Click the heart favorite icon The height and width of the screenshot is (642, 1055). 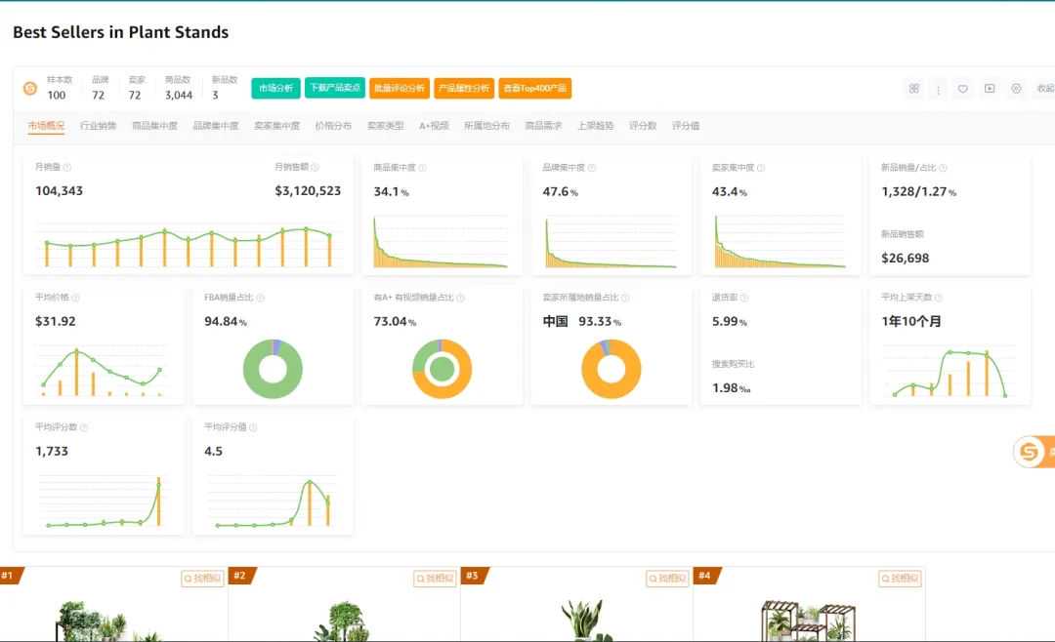point(963,89)
